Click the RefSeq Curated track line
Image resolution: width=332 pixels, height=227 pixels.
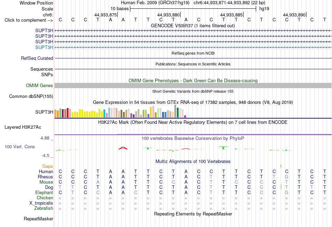[x=193, y=58]
